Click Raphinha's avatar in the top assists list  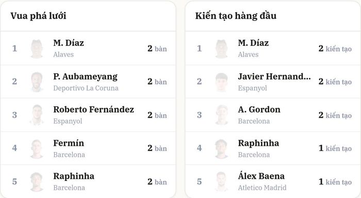pos(221,148)
